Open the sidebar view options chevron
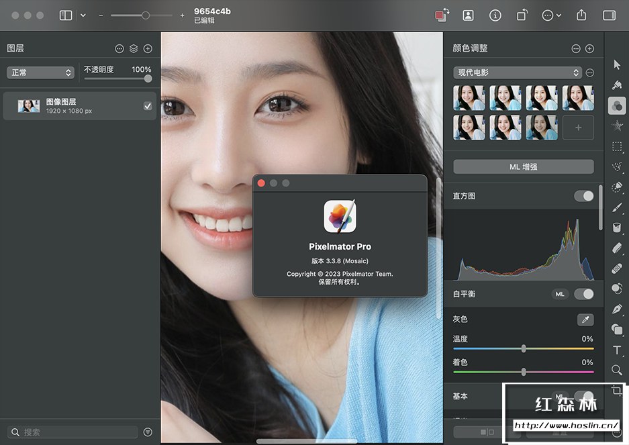Image resolution: width=629 pixels, height=445 pixels. pos(83,15)
